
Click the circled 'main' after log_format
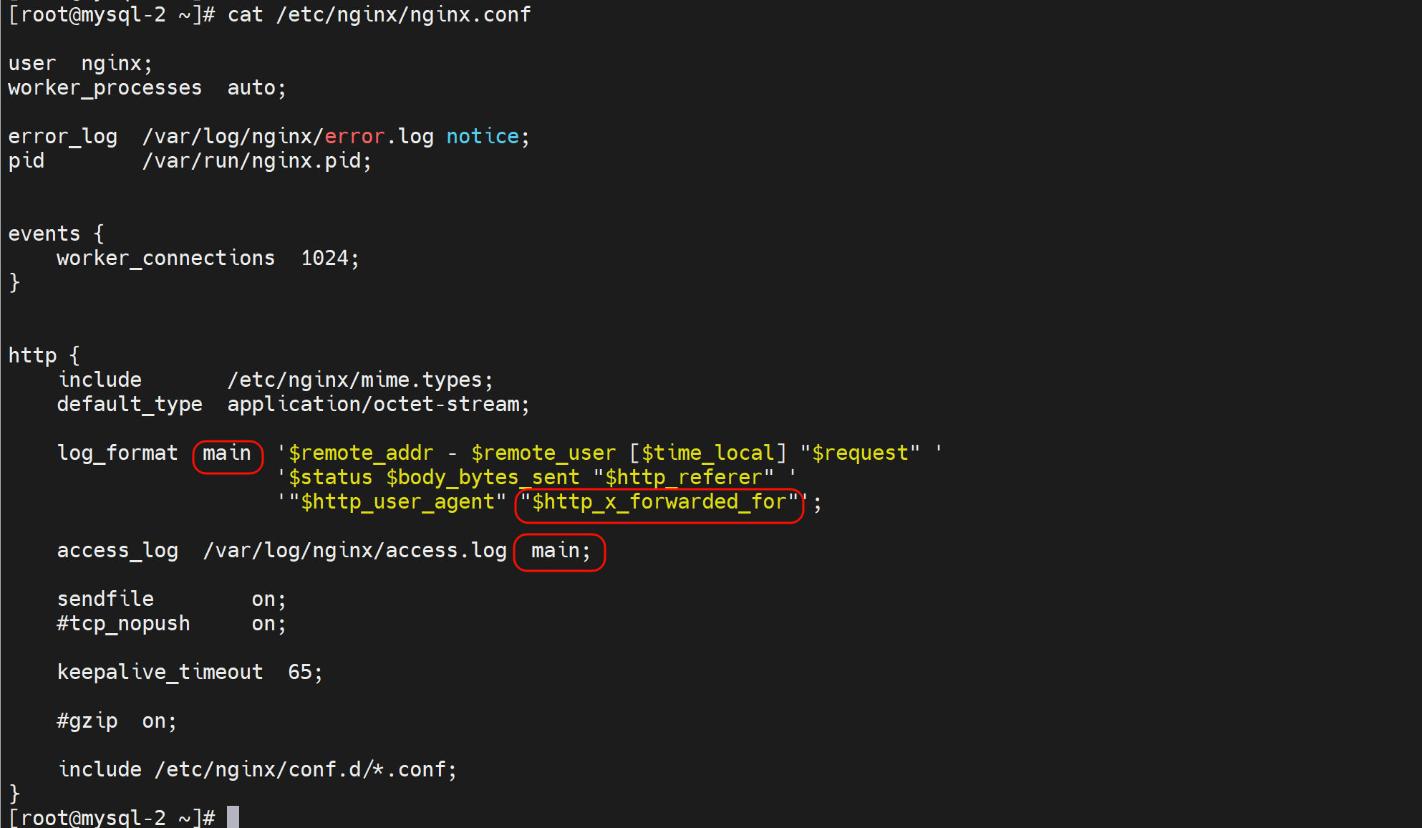[x=227, y=453]
